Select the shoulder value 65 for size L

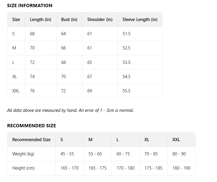pyautogui.click(x=90, y=62)
